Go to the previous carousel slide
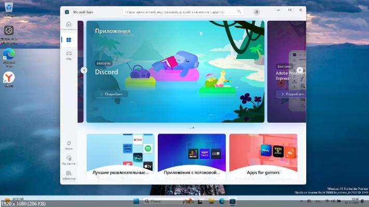Screen dimensions: 369x207 click(84, 70)
